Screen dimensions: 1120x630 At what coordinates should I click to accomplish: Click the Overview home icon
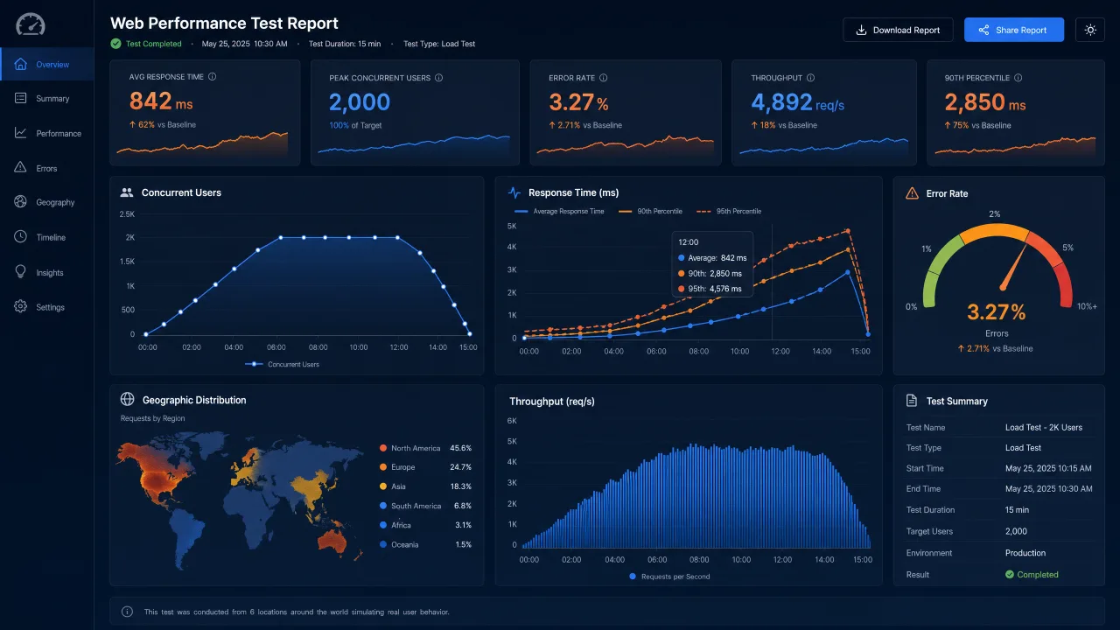click(x=21, y=65)
